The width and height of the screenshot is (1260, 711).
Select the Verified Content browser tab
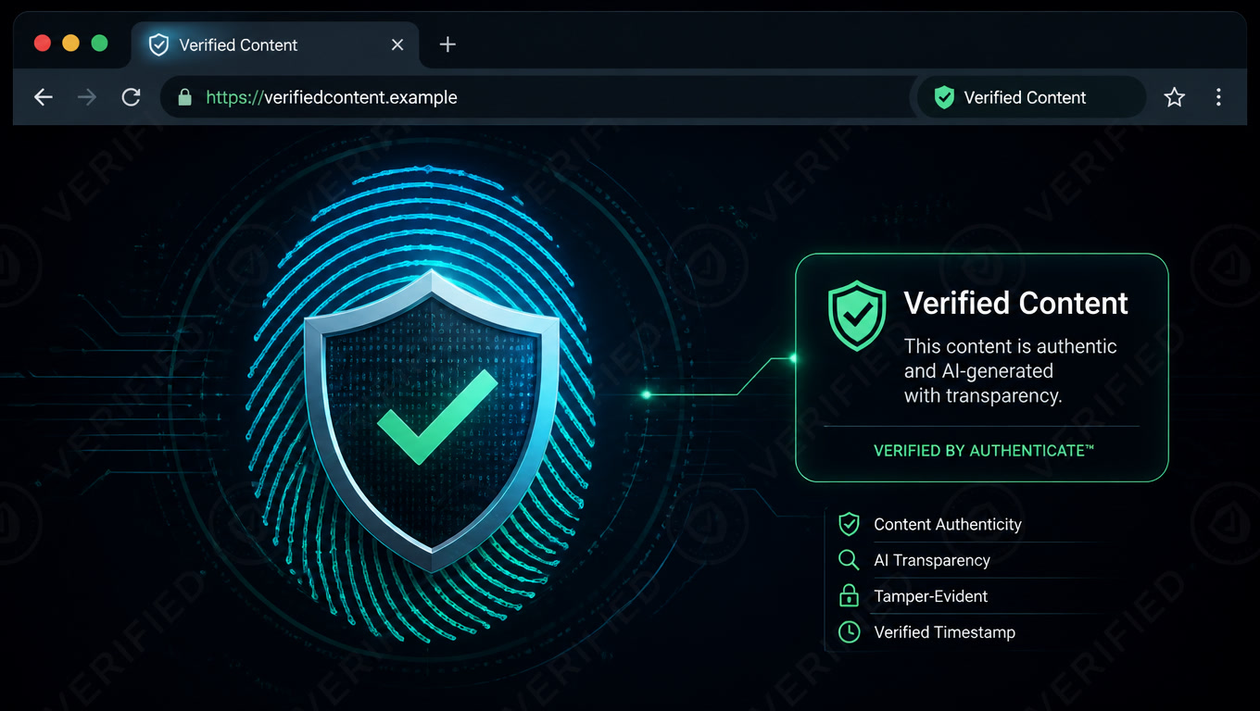tap(276, 44)
